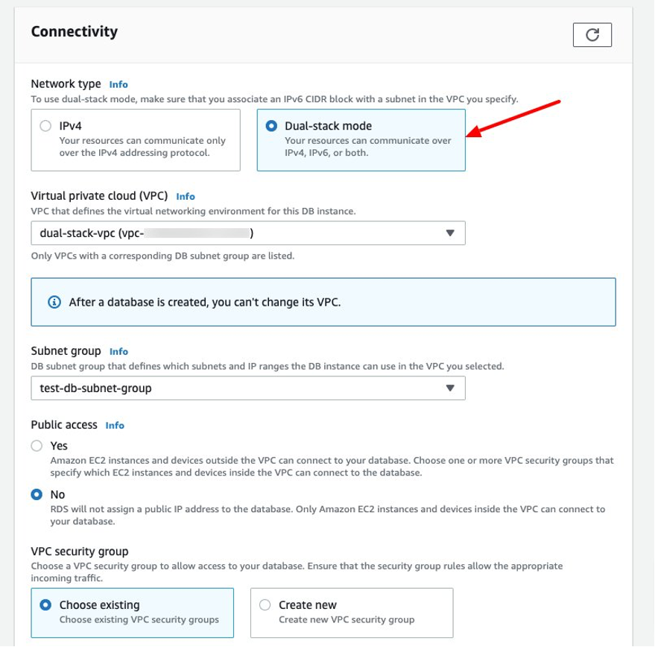The height and width of the screenshot is (647, 655).
Task: Select Choose existing VPC security group
Action: 45,605
